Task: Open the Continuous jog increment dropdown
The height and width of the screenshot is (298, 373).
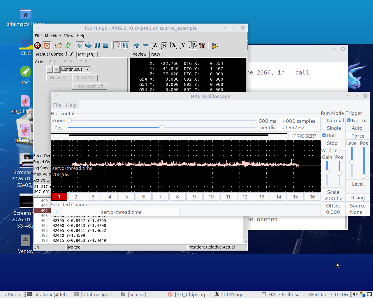Action: 87,69
